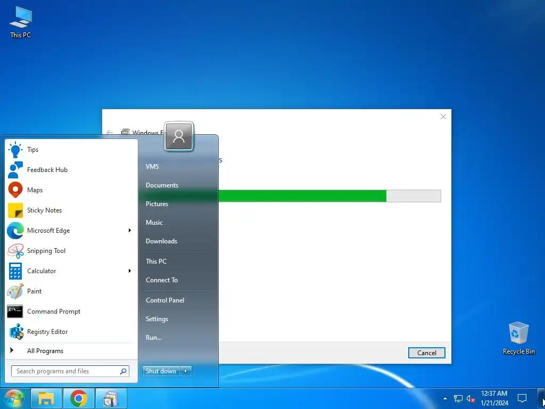Image resolution: width=545 pixels, height=409 pixels.
Task: Expand Microsoft Edge submenu arrow
Action: pos(130,230)
